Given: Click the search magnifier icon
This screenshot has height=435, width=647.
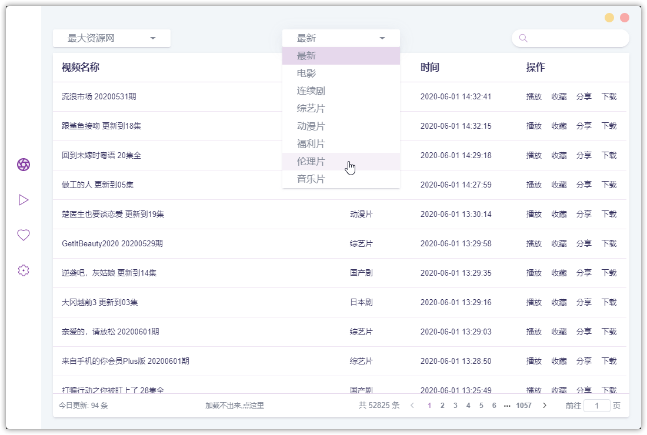Looking at the screenshot, I should point(523,38).
